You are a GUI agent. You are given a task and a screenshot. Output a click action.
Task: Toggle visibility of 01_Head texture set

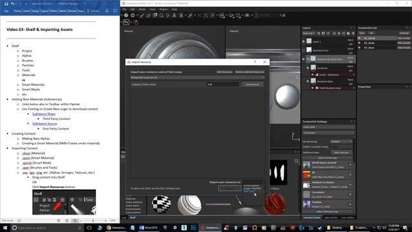pos(359,38)
